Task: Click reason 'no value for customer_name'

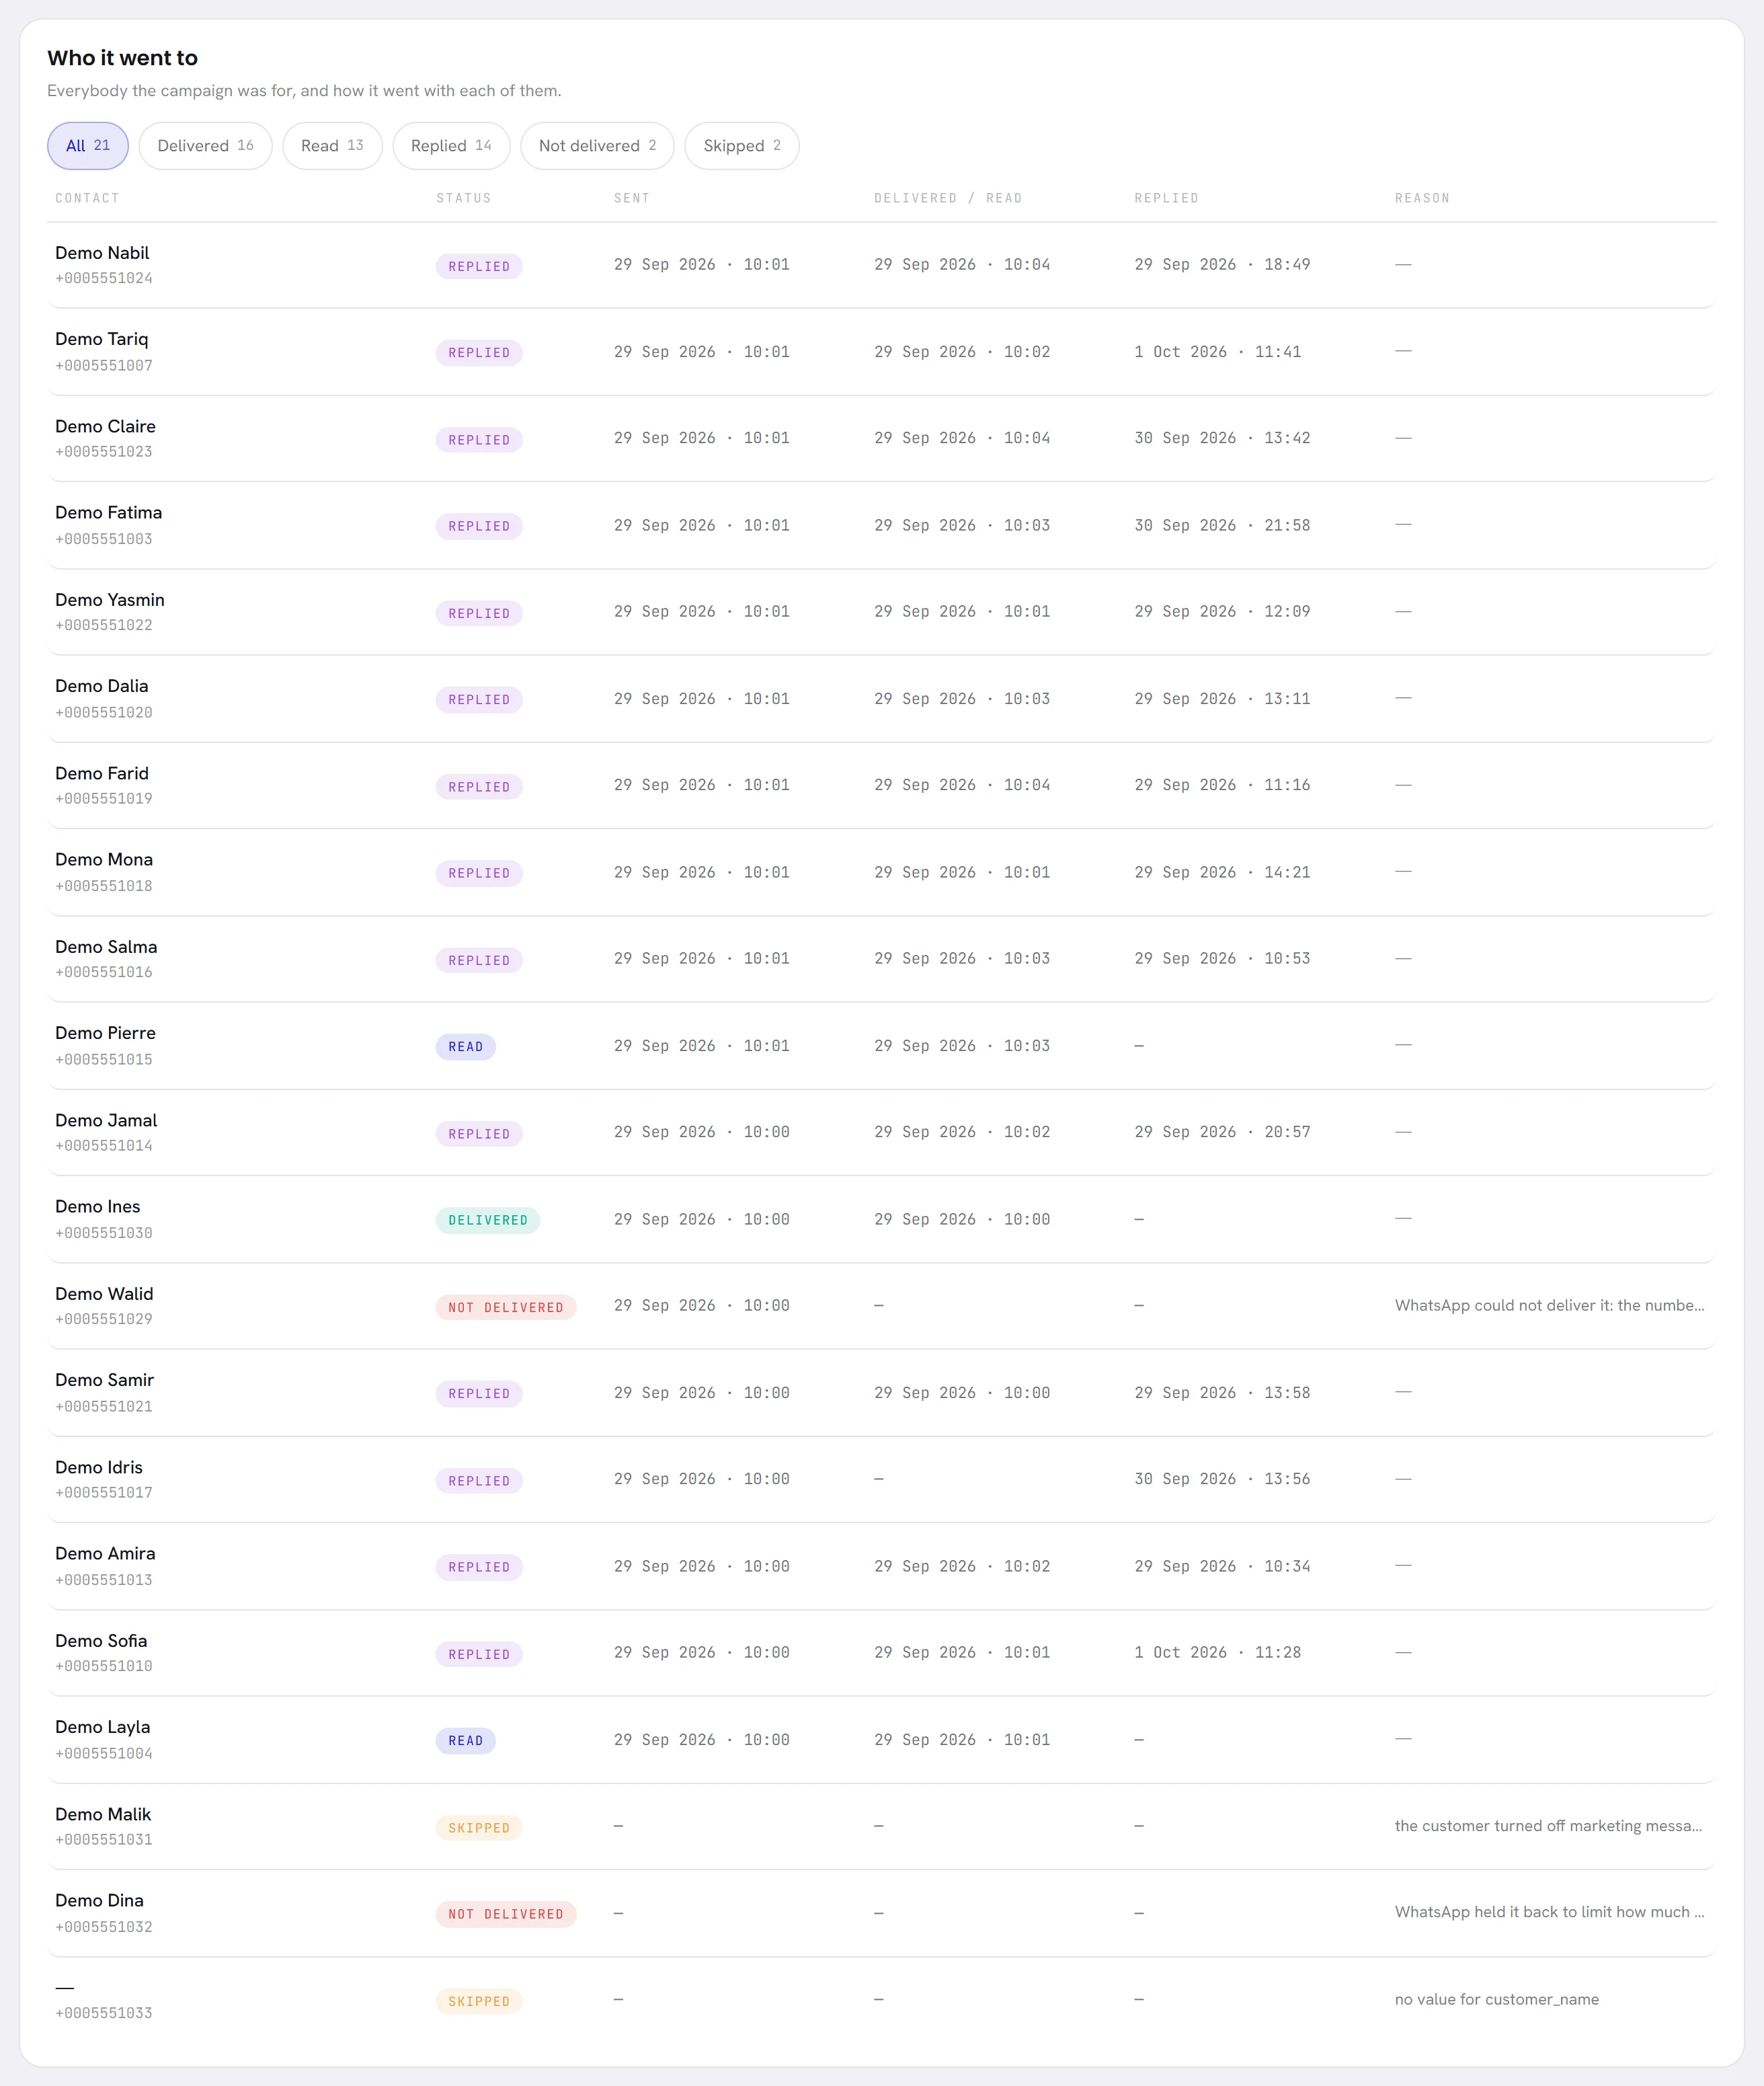Action: (1496, 1999)
